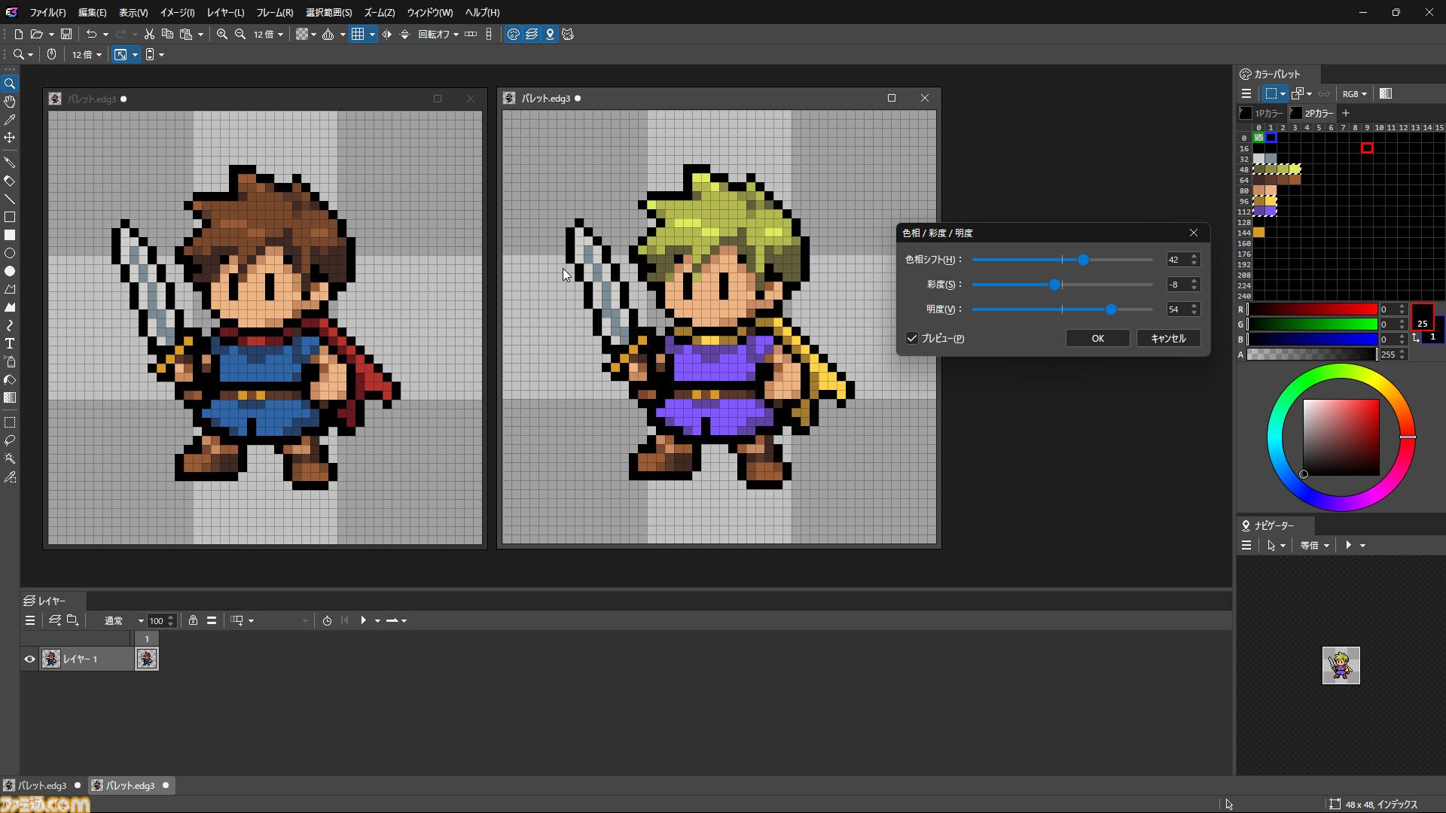Toggle navigator panel button in toolbar
Viewport: 1446px width, 813px height.
click(x=550, y=34)
